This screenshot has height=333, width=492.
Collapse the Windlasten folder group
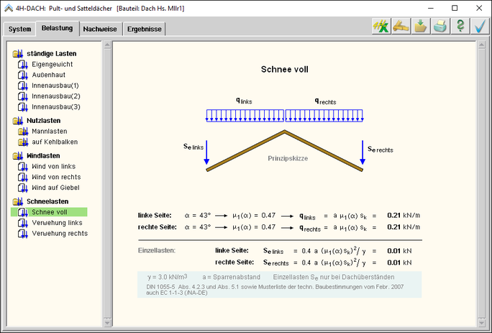click(18, 155)
